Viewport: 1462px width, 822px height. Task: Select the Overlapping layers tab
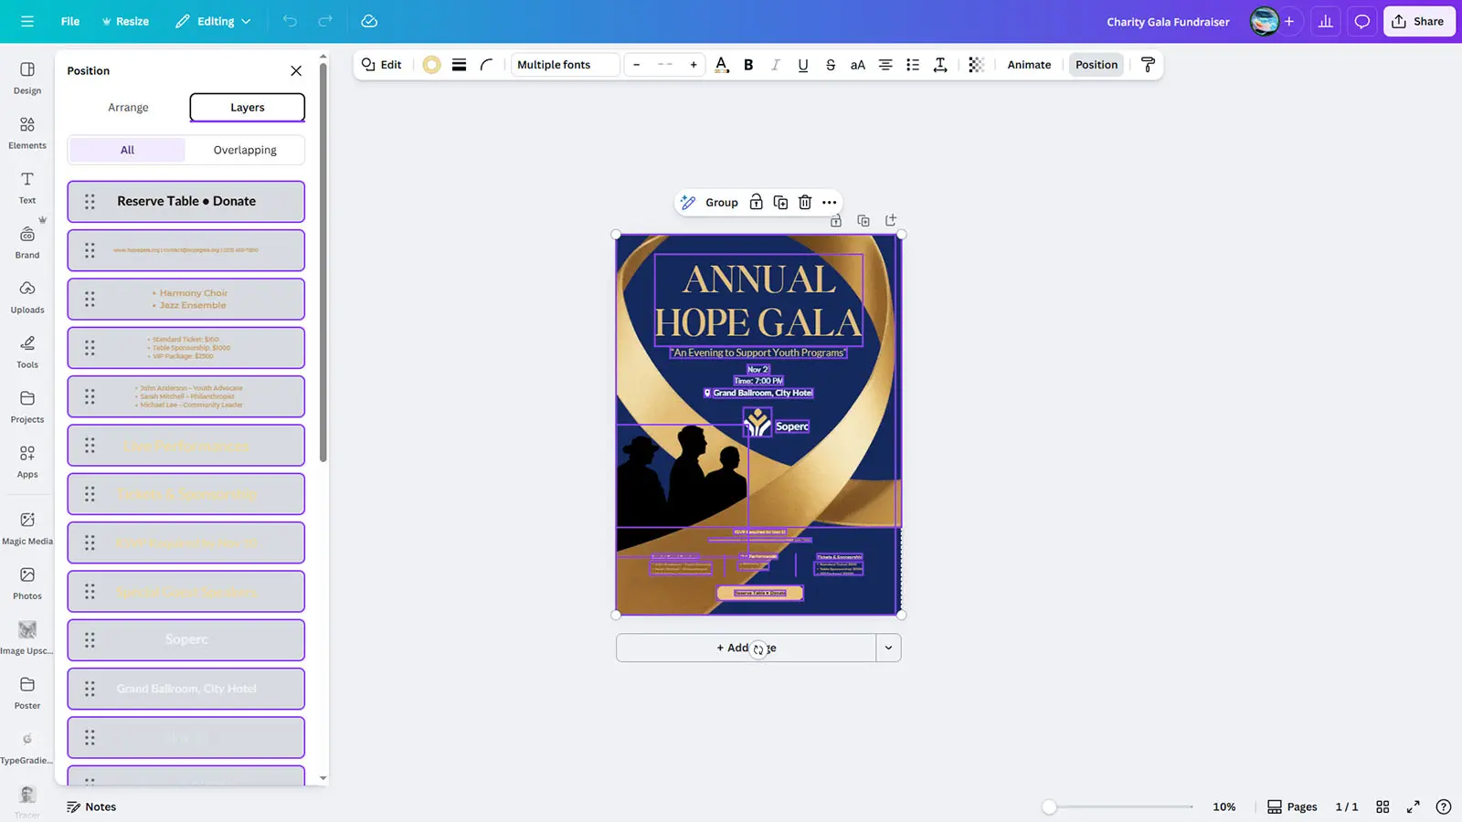click(245, 151)
